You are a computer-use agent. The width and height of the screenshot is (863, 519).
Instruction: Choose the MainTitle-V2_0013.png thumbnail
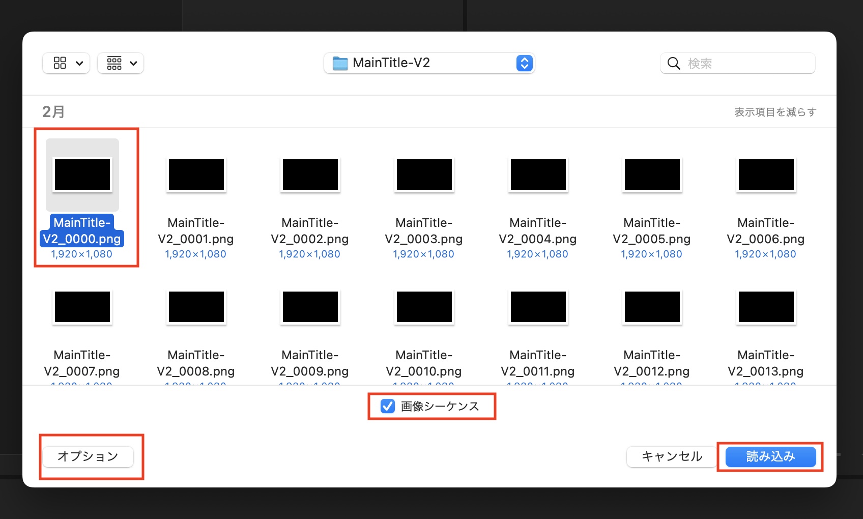[766, 307]
